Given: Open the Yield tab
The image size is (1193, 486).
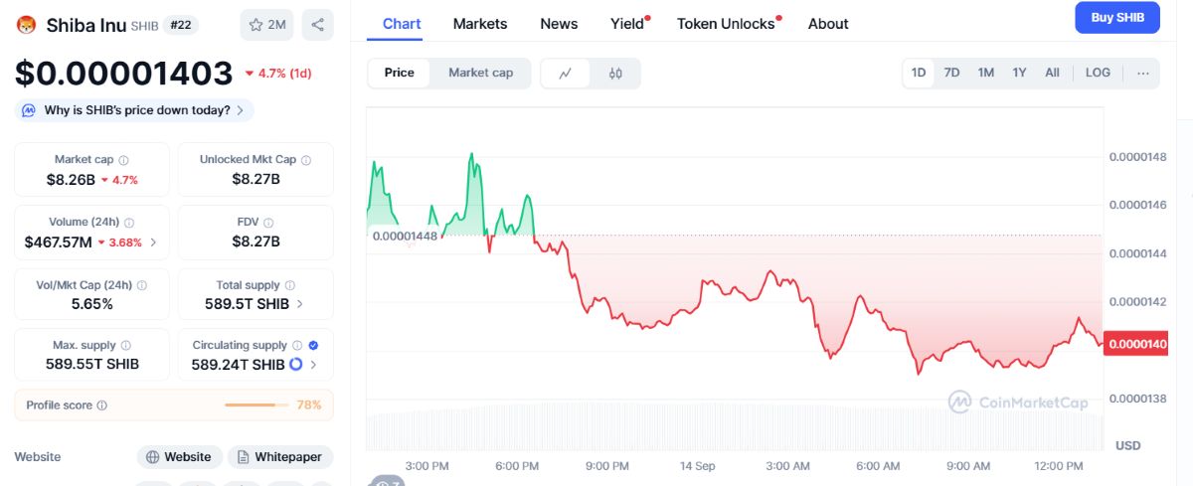Looking at the screenshot, I should pyautogui.click(x=627, y=24).
